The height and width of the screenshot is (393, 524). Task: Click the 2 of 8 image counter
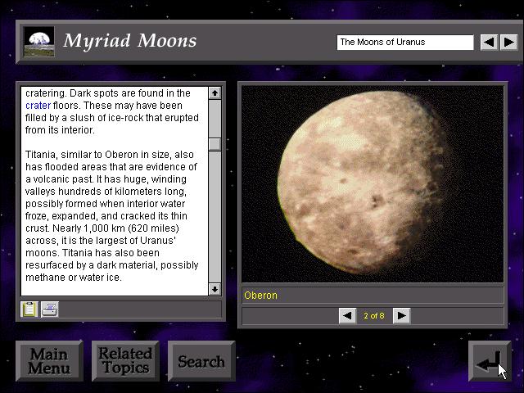(x=374, y=316)
